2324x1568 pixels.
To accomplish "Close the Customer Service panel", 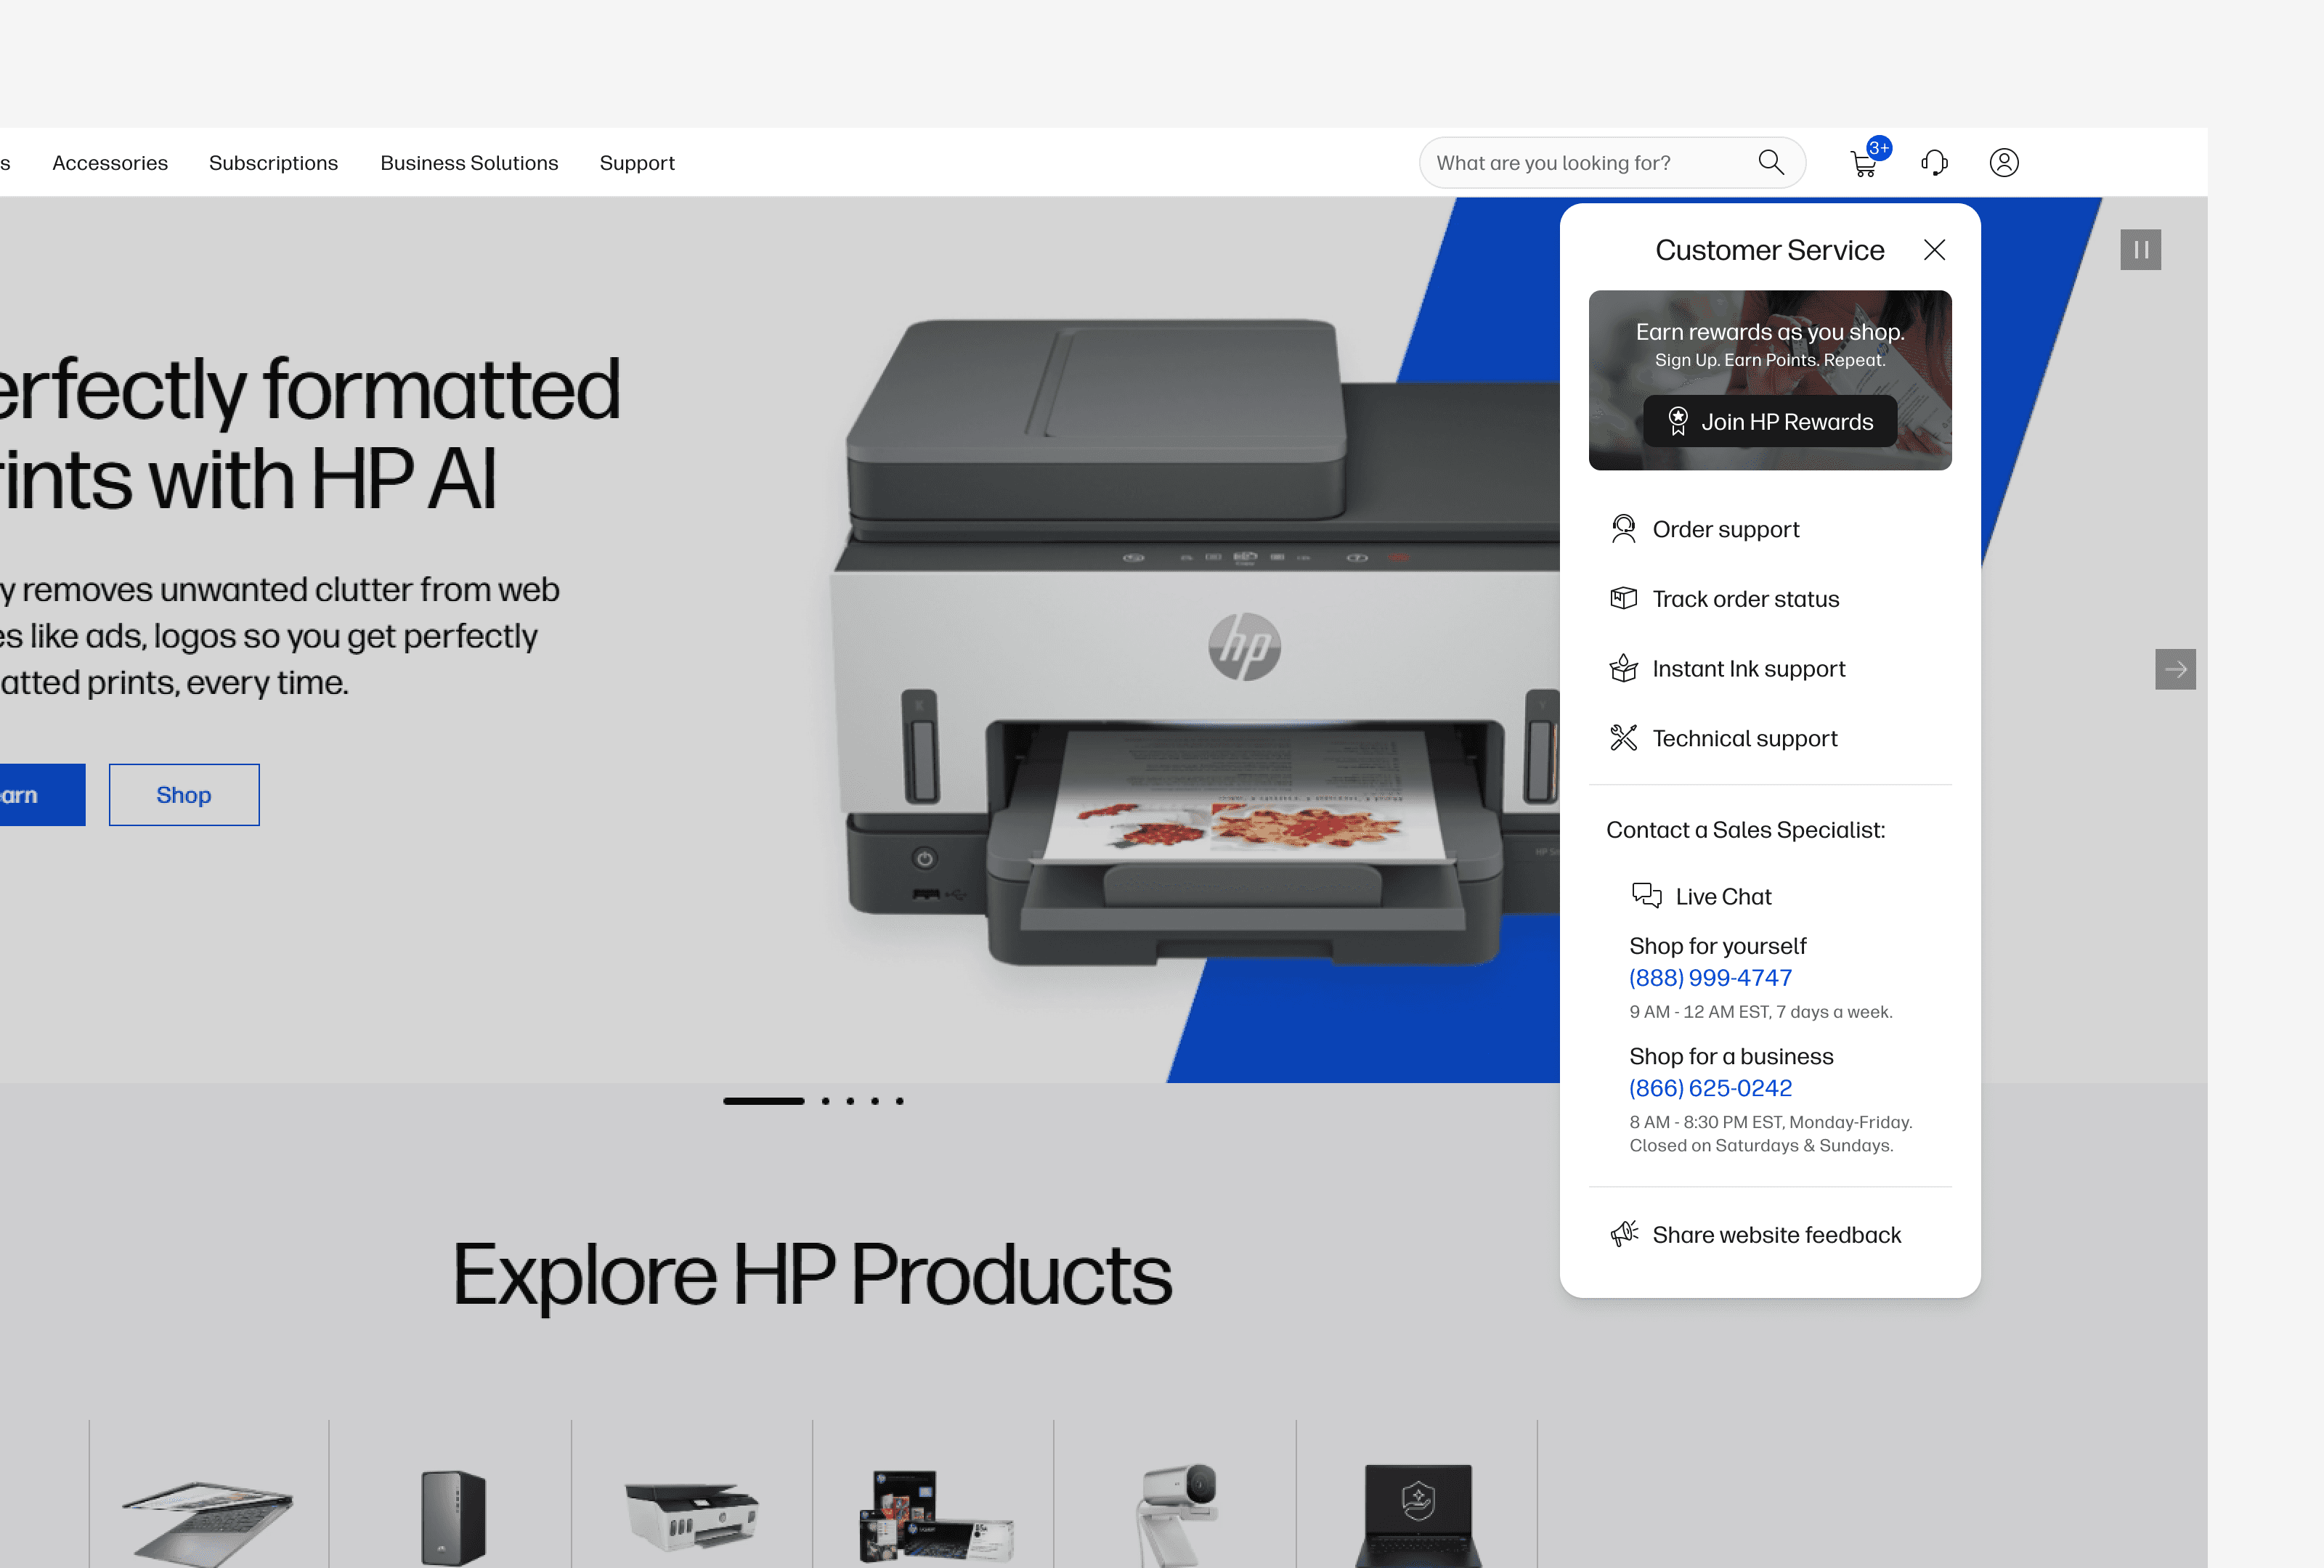I will (x=1934, y=250).
